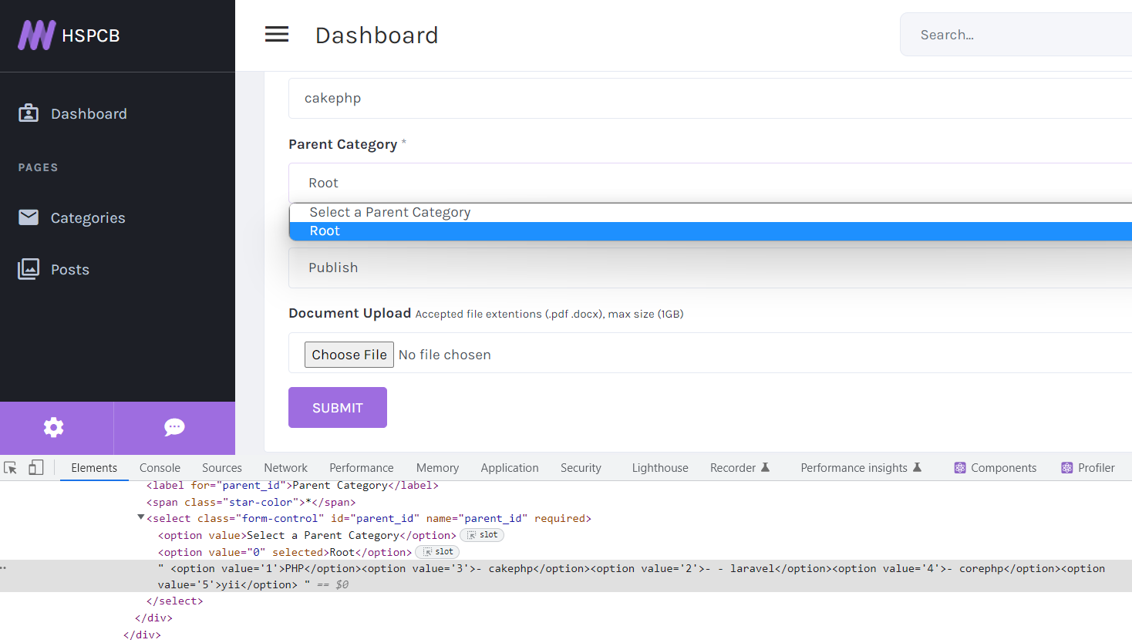
Task: Select the closing </select> tag line
Action: [175, 601]
